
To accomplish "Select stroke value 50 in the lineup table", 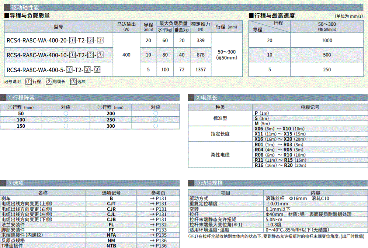I will [x=21, y=113].
